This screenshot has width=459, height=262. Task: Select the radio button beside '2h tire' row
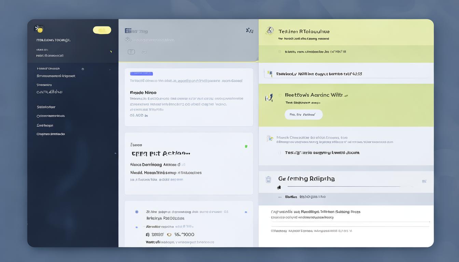point(137,212)
